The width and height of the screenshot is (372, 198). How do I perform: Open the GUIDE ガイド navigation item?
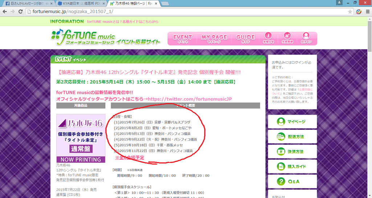tap(245, 39)
